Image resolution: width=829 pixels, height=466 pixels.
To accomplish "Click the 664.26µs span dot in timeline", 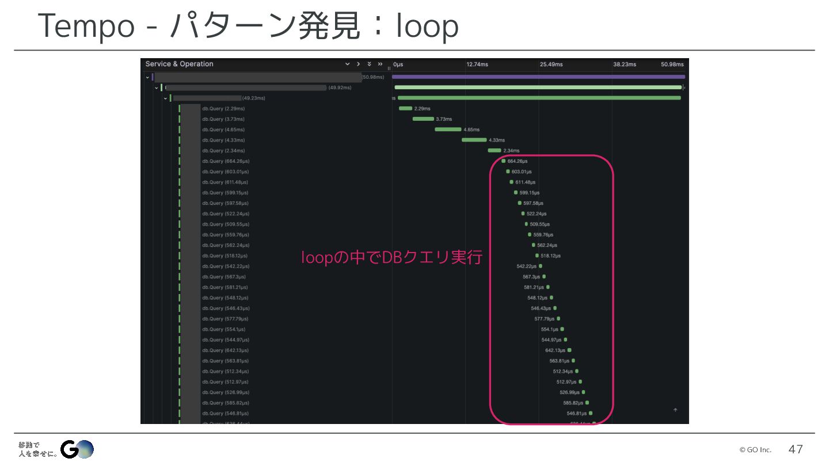I will pyautogui.click(x=504, y=161).
